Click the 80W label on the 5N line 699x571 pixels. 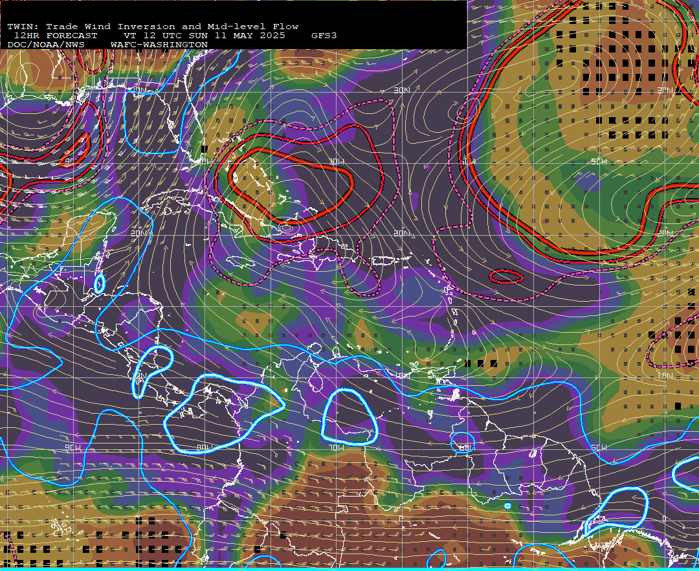(x=205, y=447)
